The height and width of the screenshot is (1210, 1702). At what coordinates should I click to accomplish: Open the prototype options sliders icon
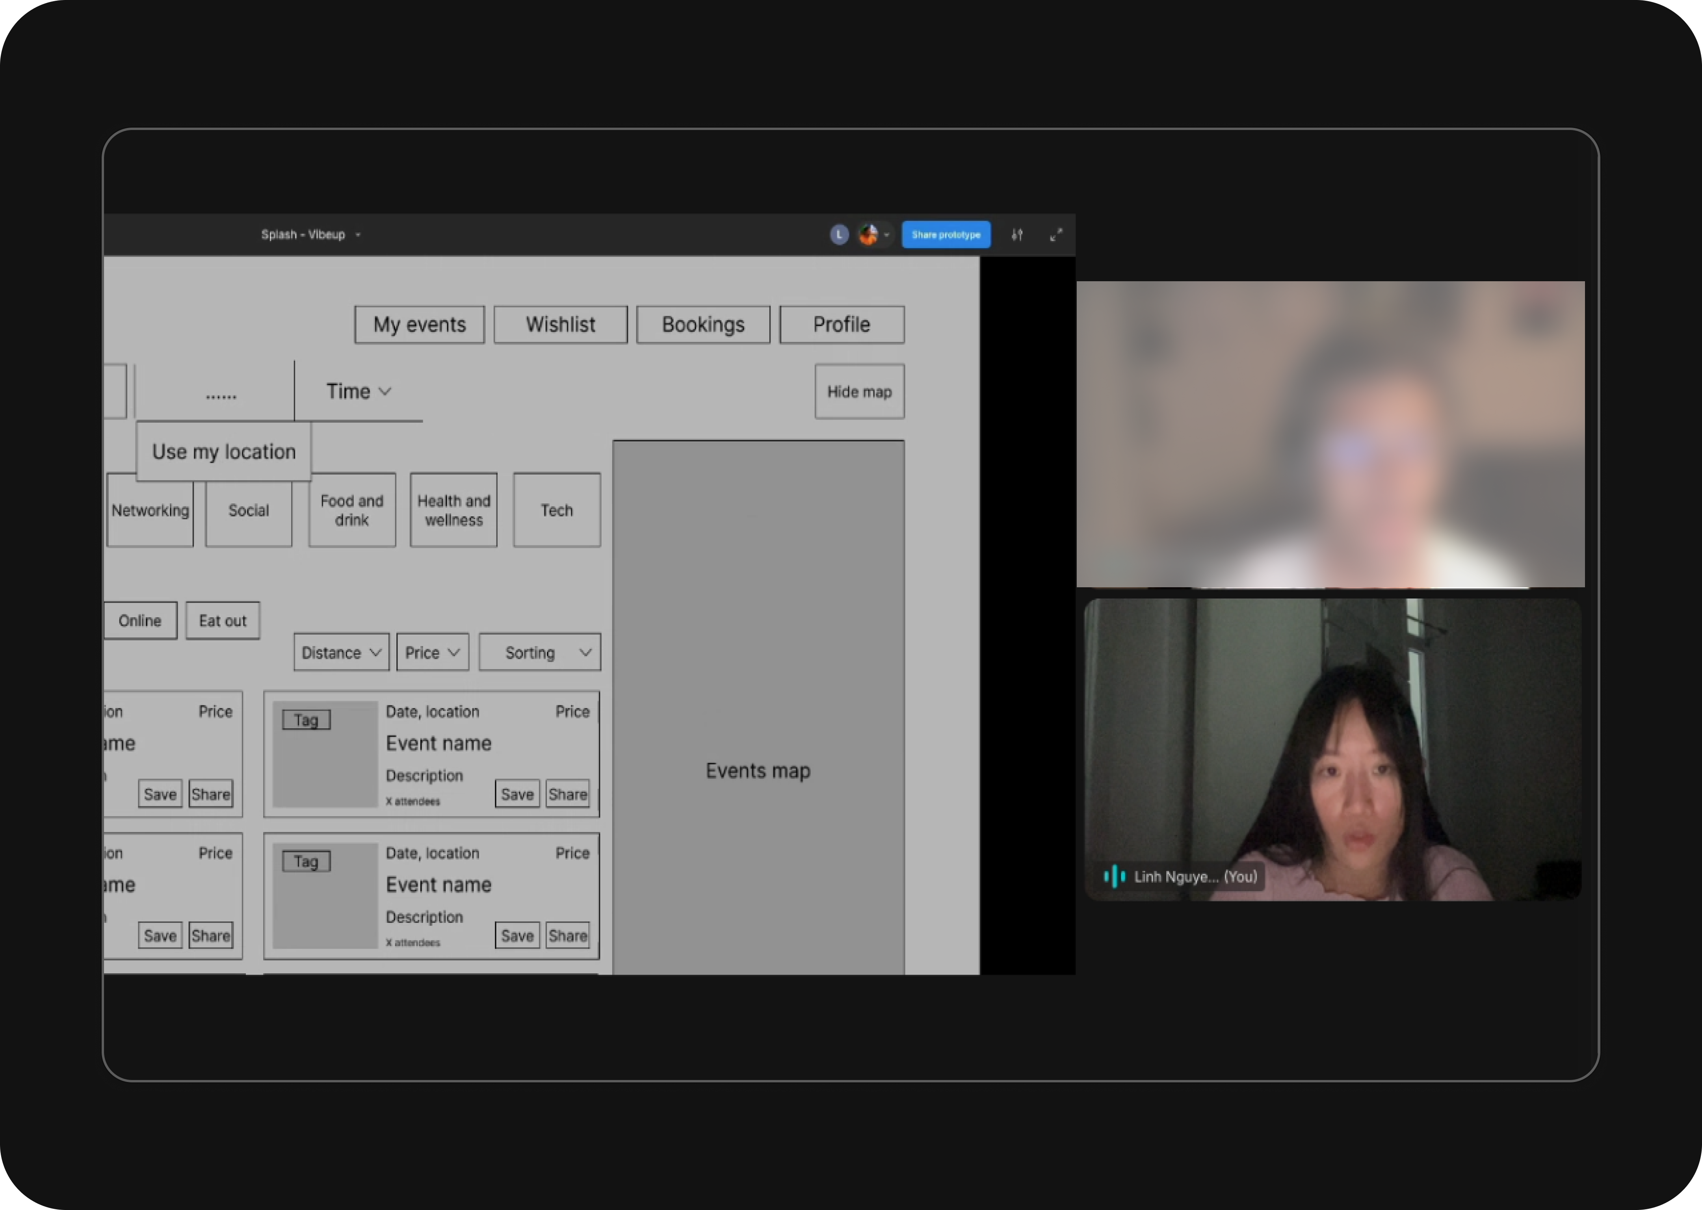(x=1017, y=235)
